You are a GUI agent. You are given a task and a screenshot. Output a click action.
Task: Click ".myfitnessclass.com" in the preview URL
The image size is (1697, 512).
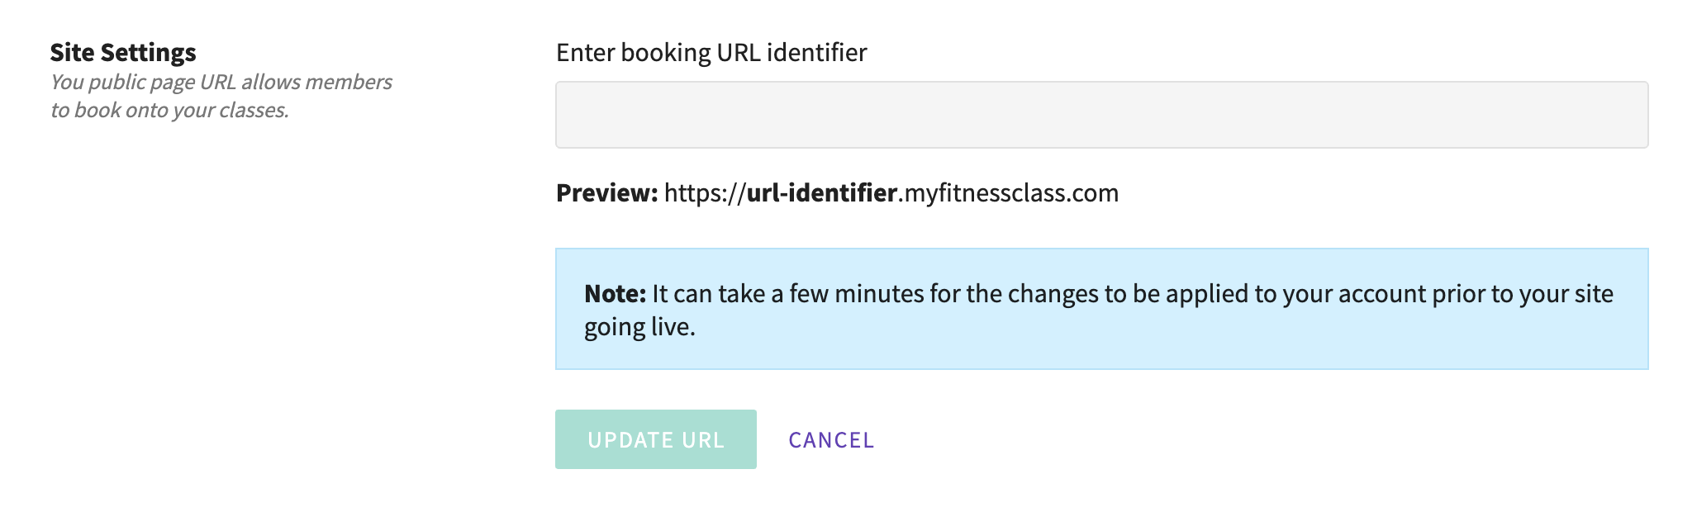click(x=1009, y=193)
